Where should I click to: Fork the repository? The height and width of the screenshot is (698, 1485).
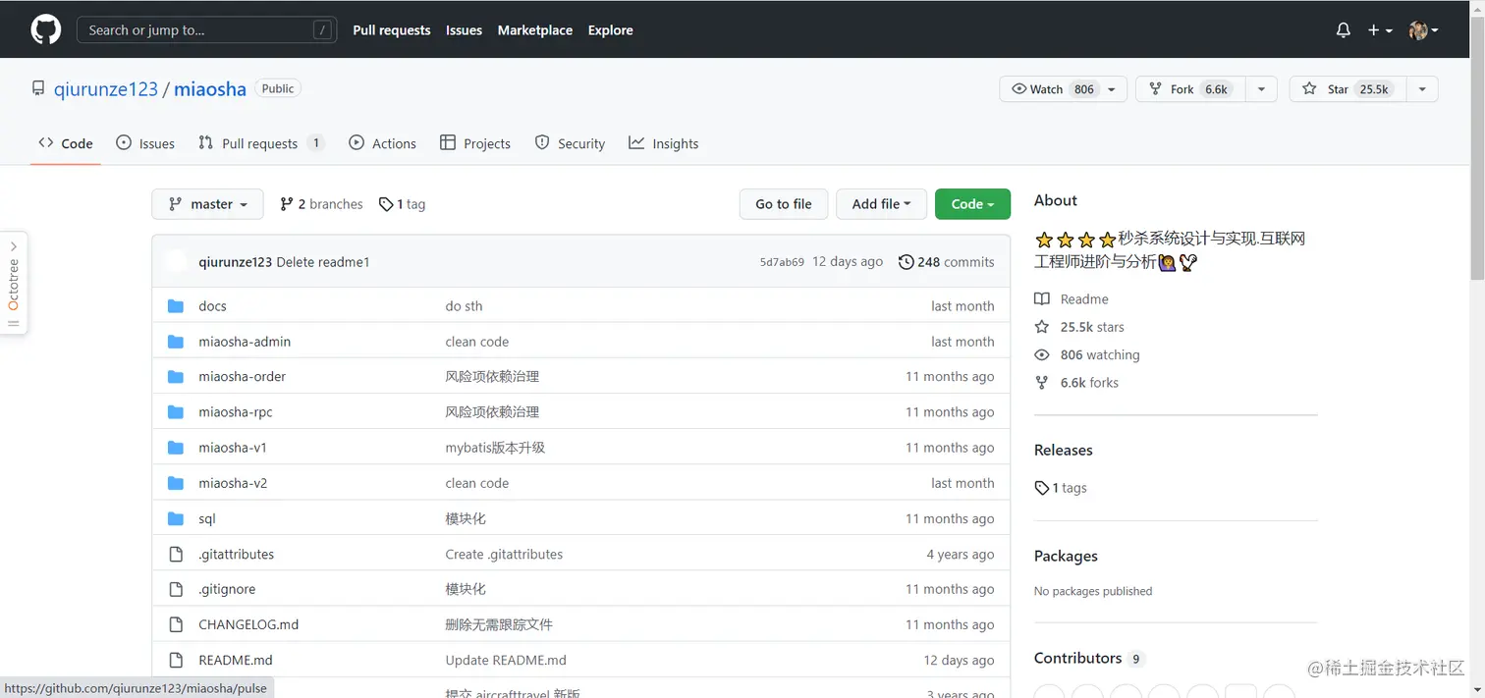1190,89
